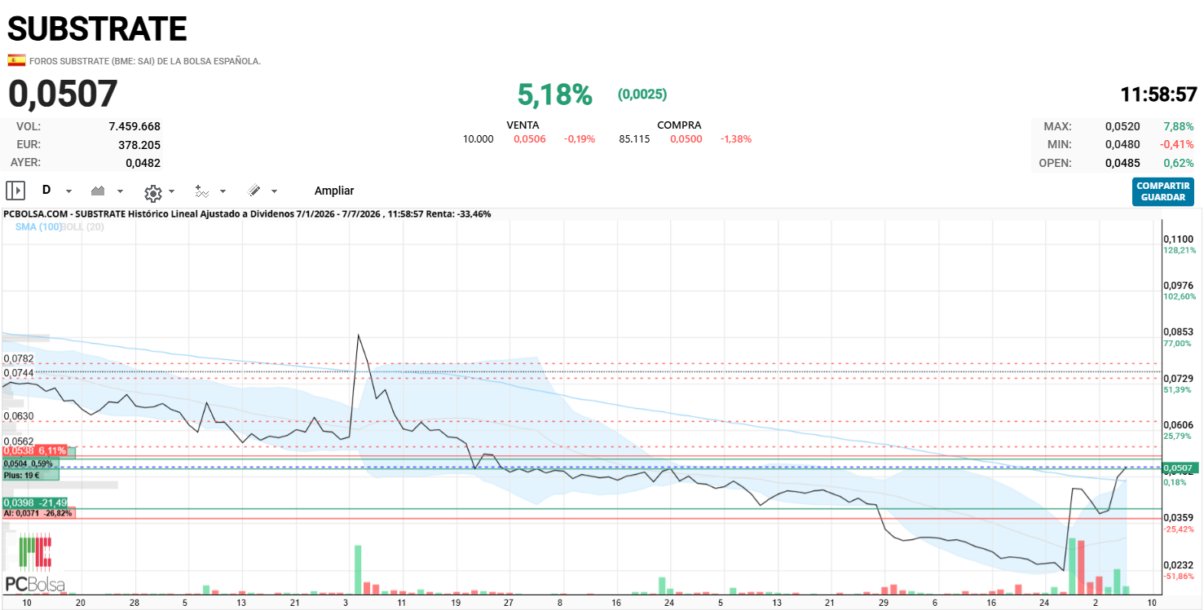This screenshot has width=1204, height=610.
Task: Click the VENTA volume 10.000
Action: (x=478, y=139)
